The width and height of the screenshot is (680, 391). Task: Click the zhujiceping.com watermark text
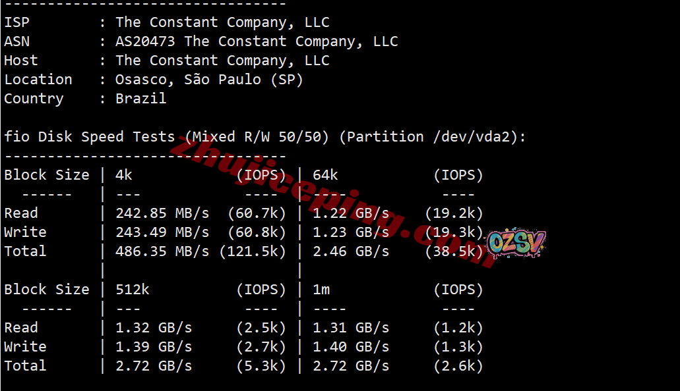coord(330,199)
